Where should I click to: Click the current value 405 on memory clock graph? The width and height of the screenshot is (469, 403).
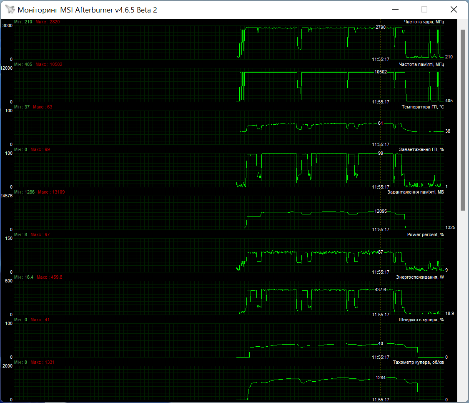tap(449, 101)
